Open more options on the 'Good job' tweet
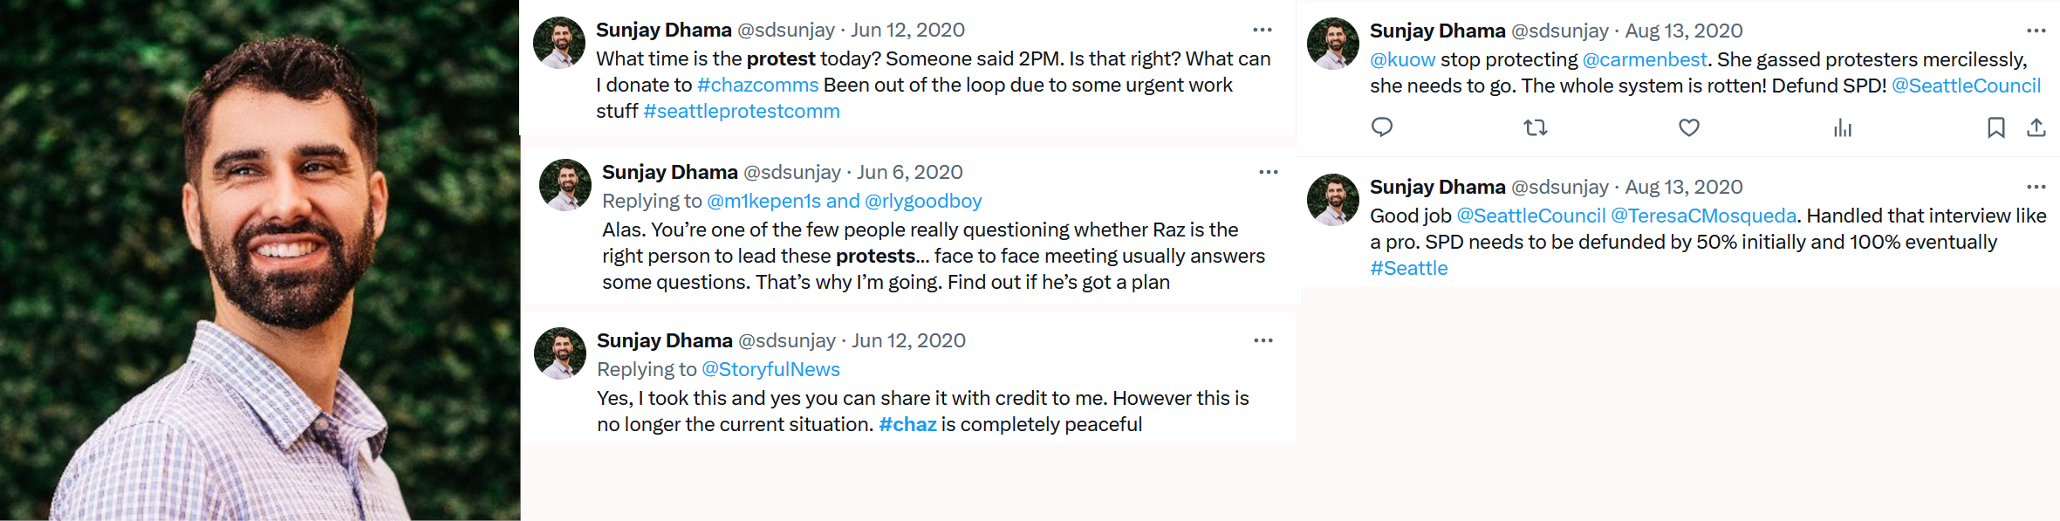This screenshot has height=521, width=2060. tap(2036, 187)
